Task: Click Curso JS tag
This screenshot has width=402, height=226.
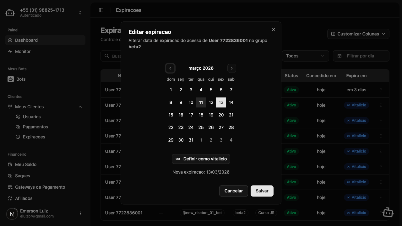Action: coord(266,213)
